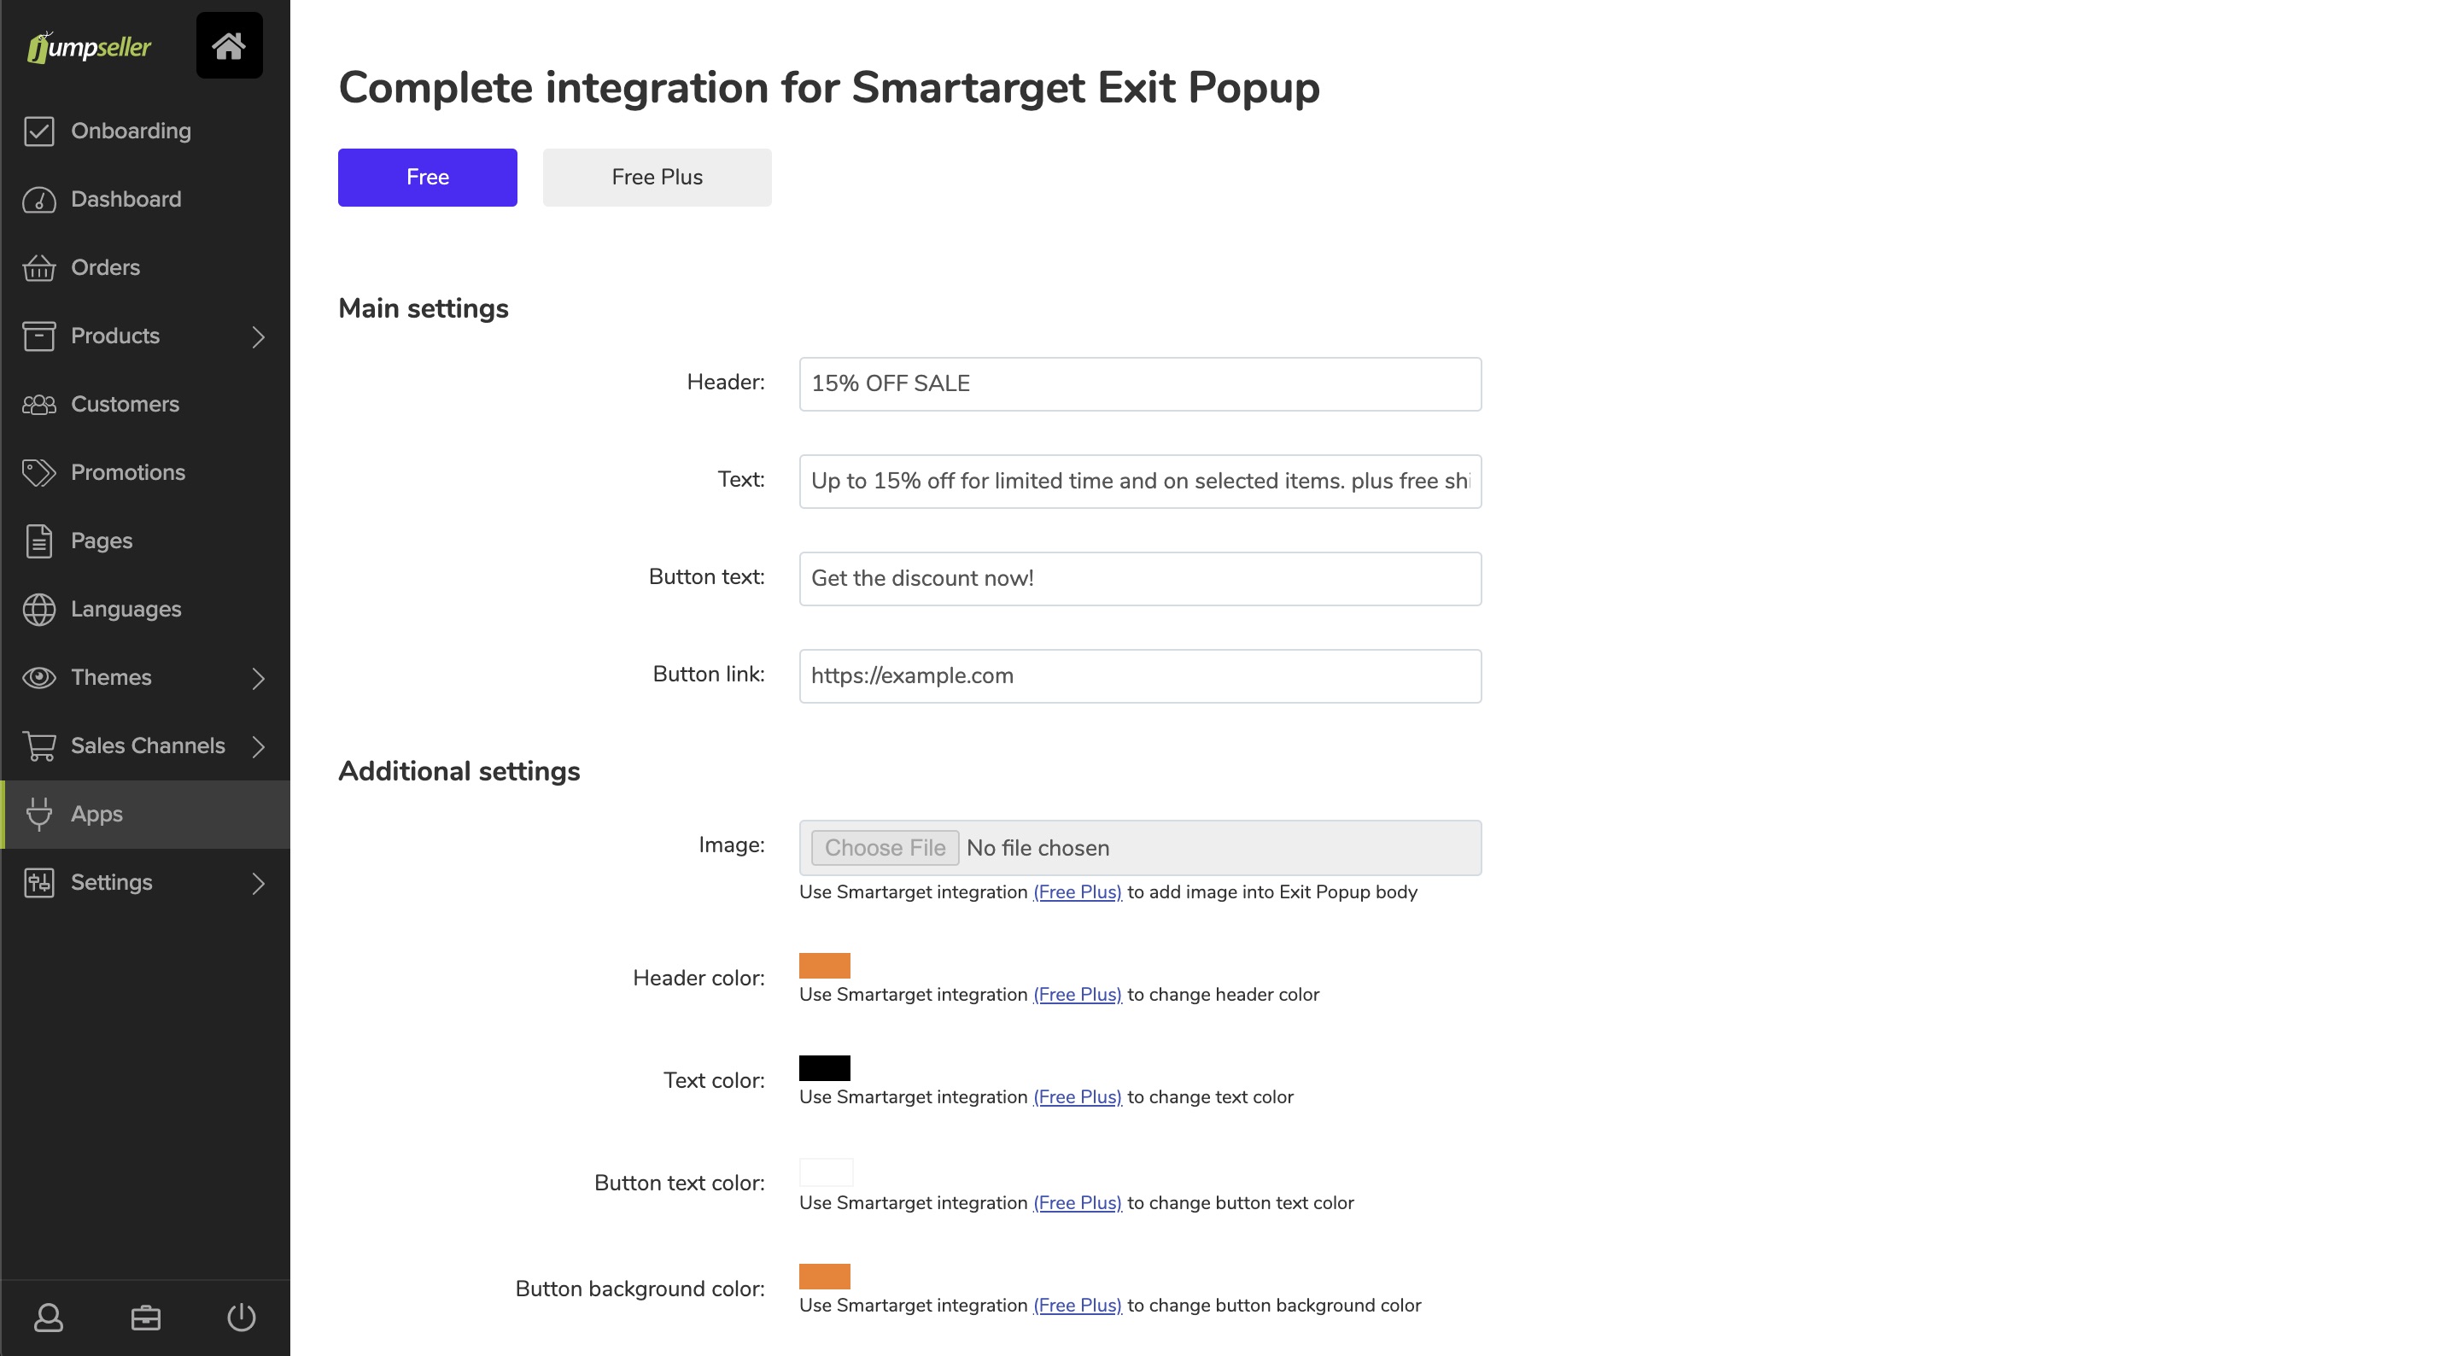Click the Languages globe icon

[x=39, y=610]
